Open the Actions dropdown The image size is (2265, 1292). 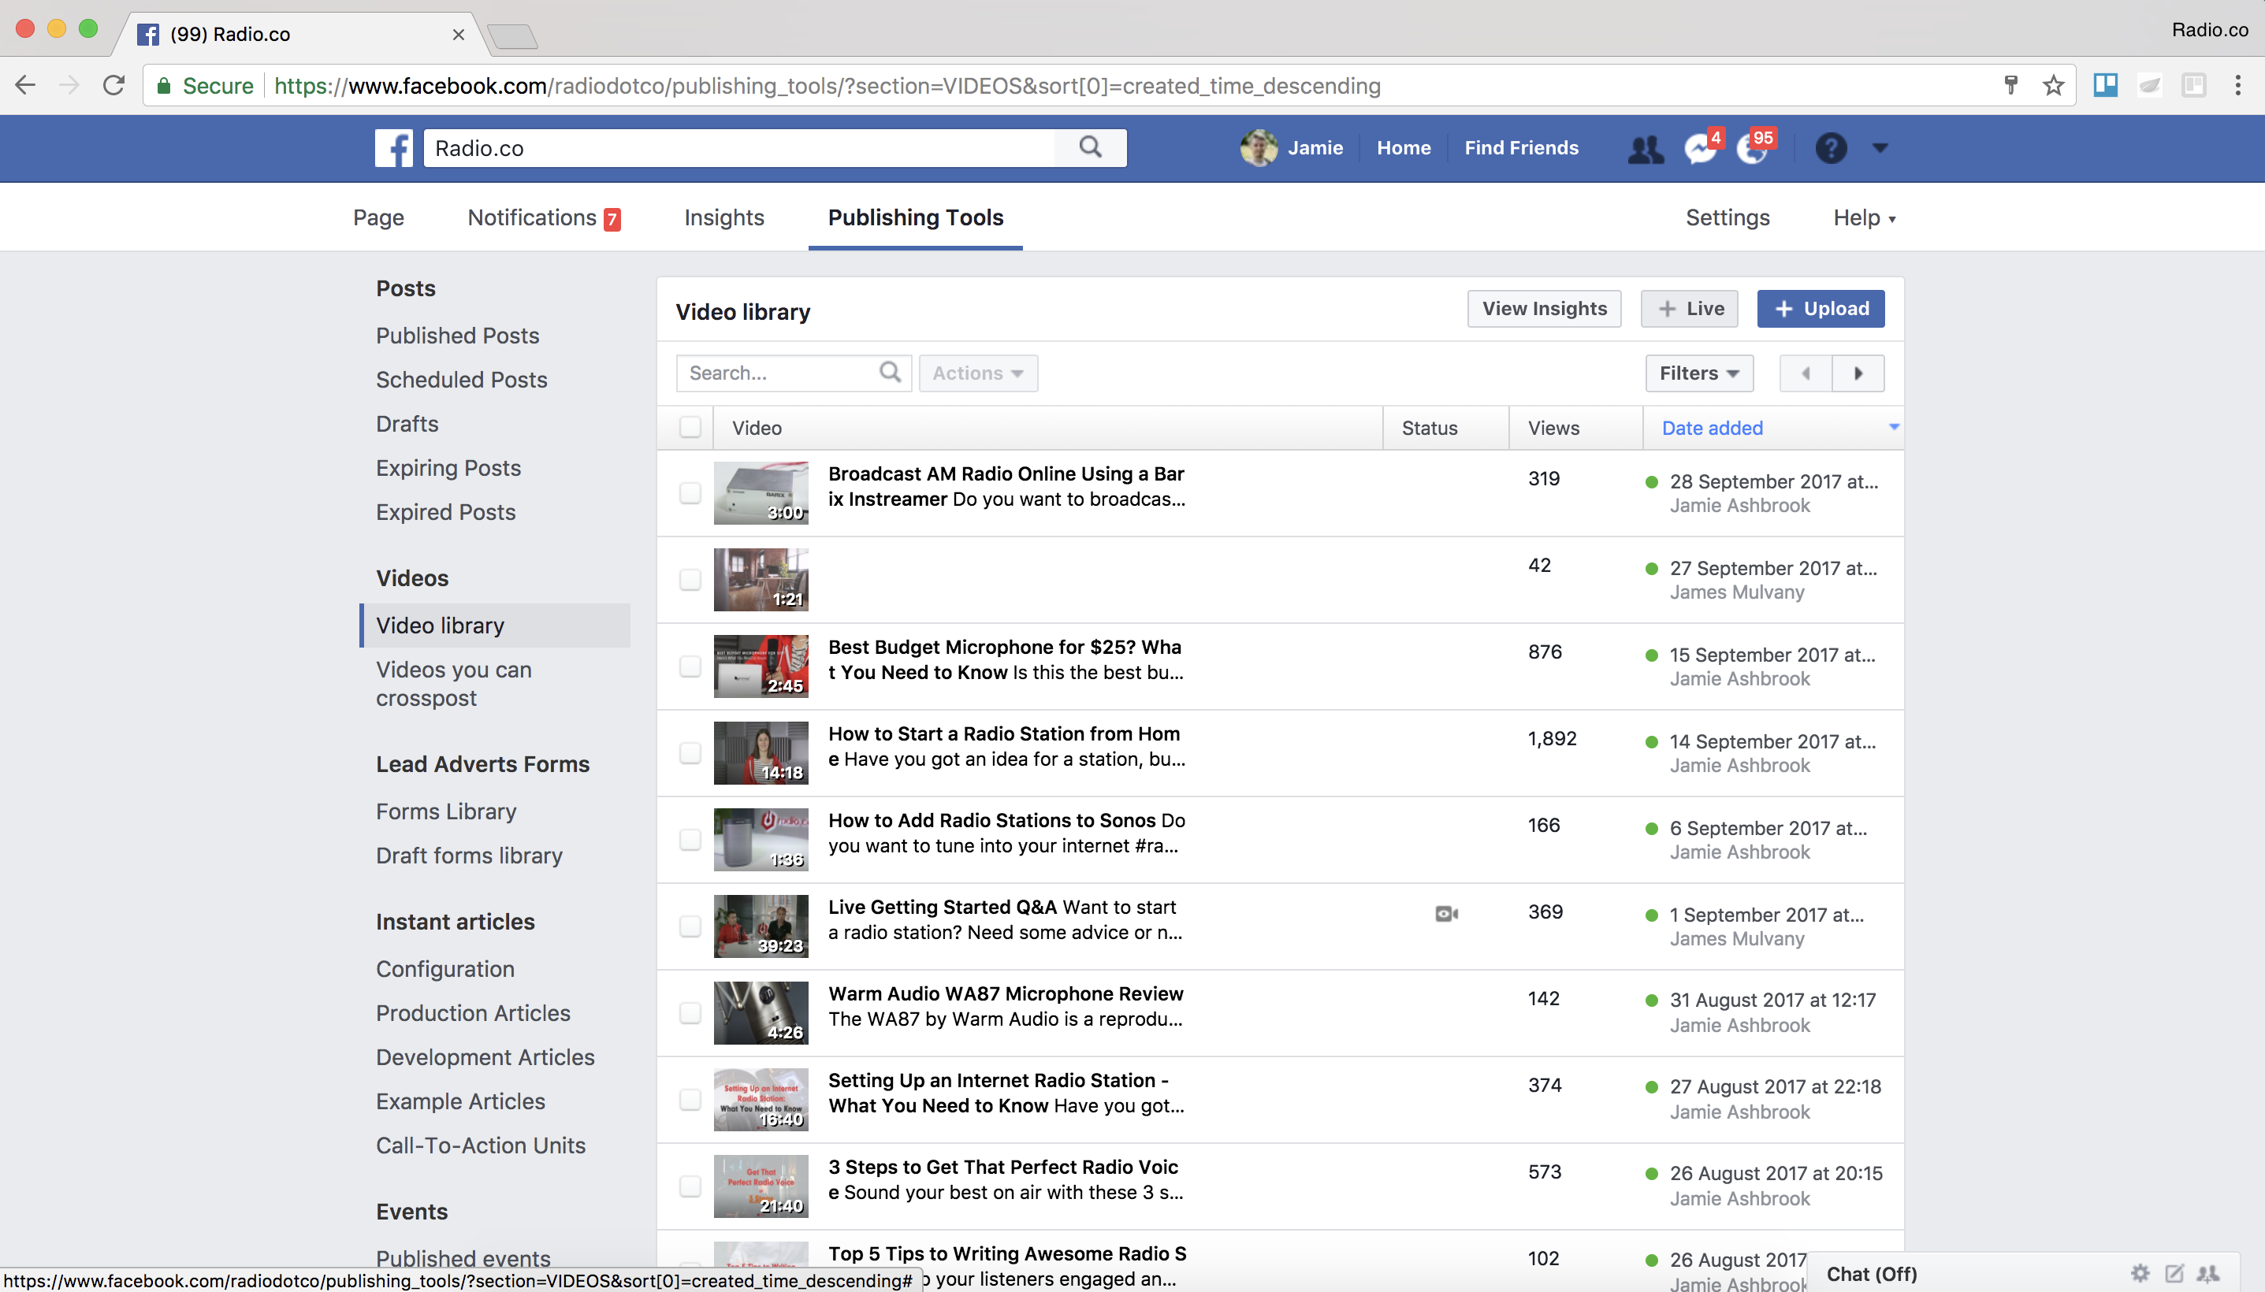(978, 373)
